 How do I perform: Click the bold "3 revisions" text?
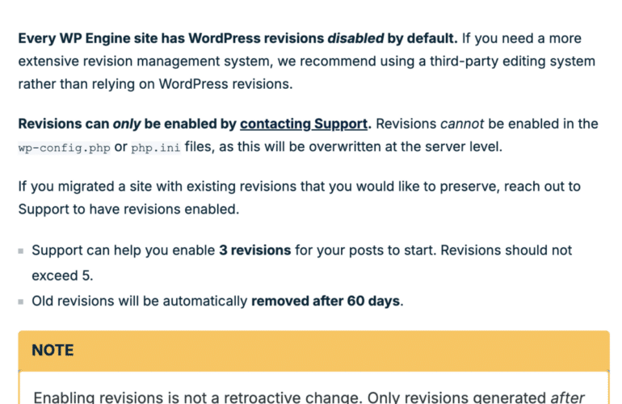pyautogui.click(x=254, y=250)
